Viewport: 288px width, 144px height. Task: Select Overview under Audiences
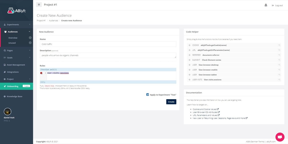13,38
